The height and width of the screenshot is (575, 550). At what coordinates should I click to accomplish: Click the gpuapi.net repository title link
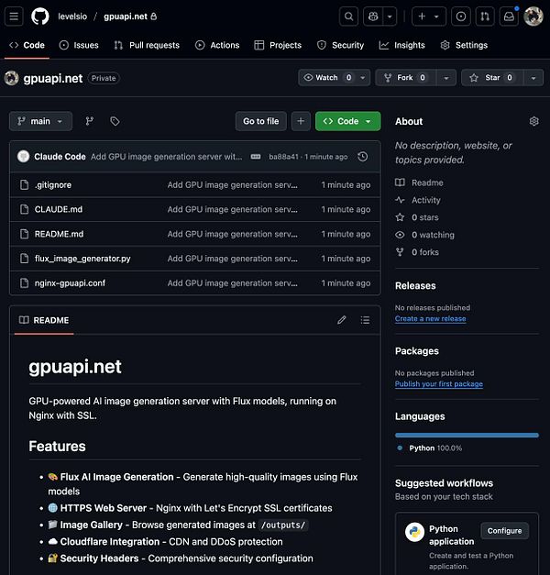coord(53,78)
